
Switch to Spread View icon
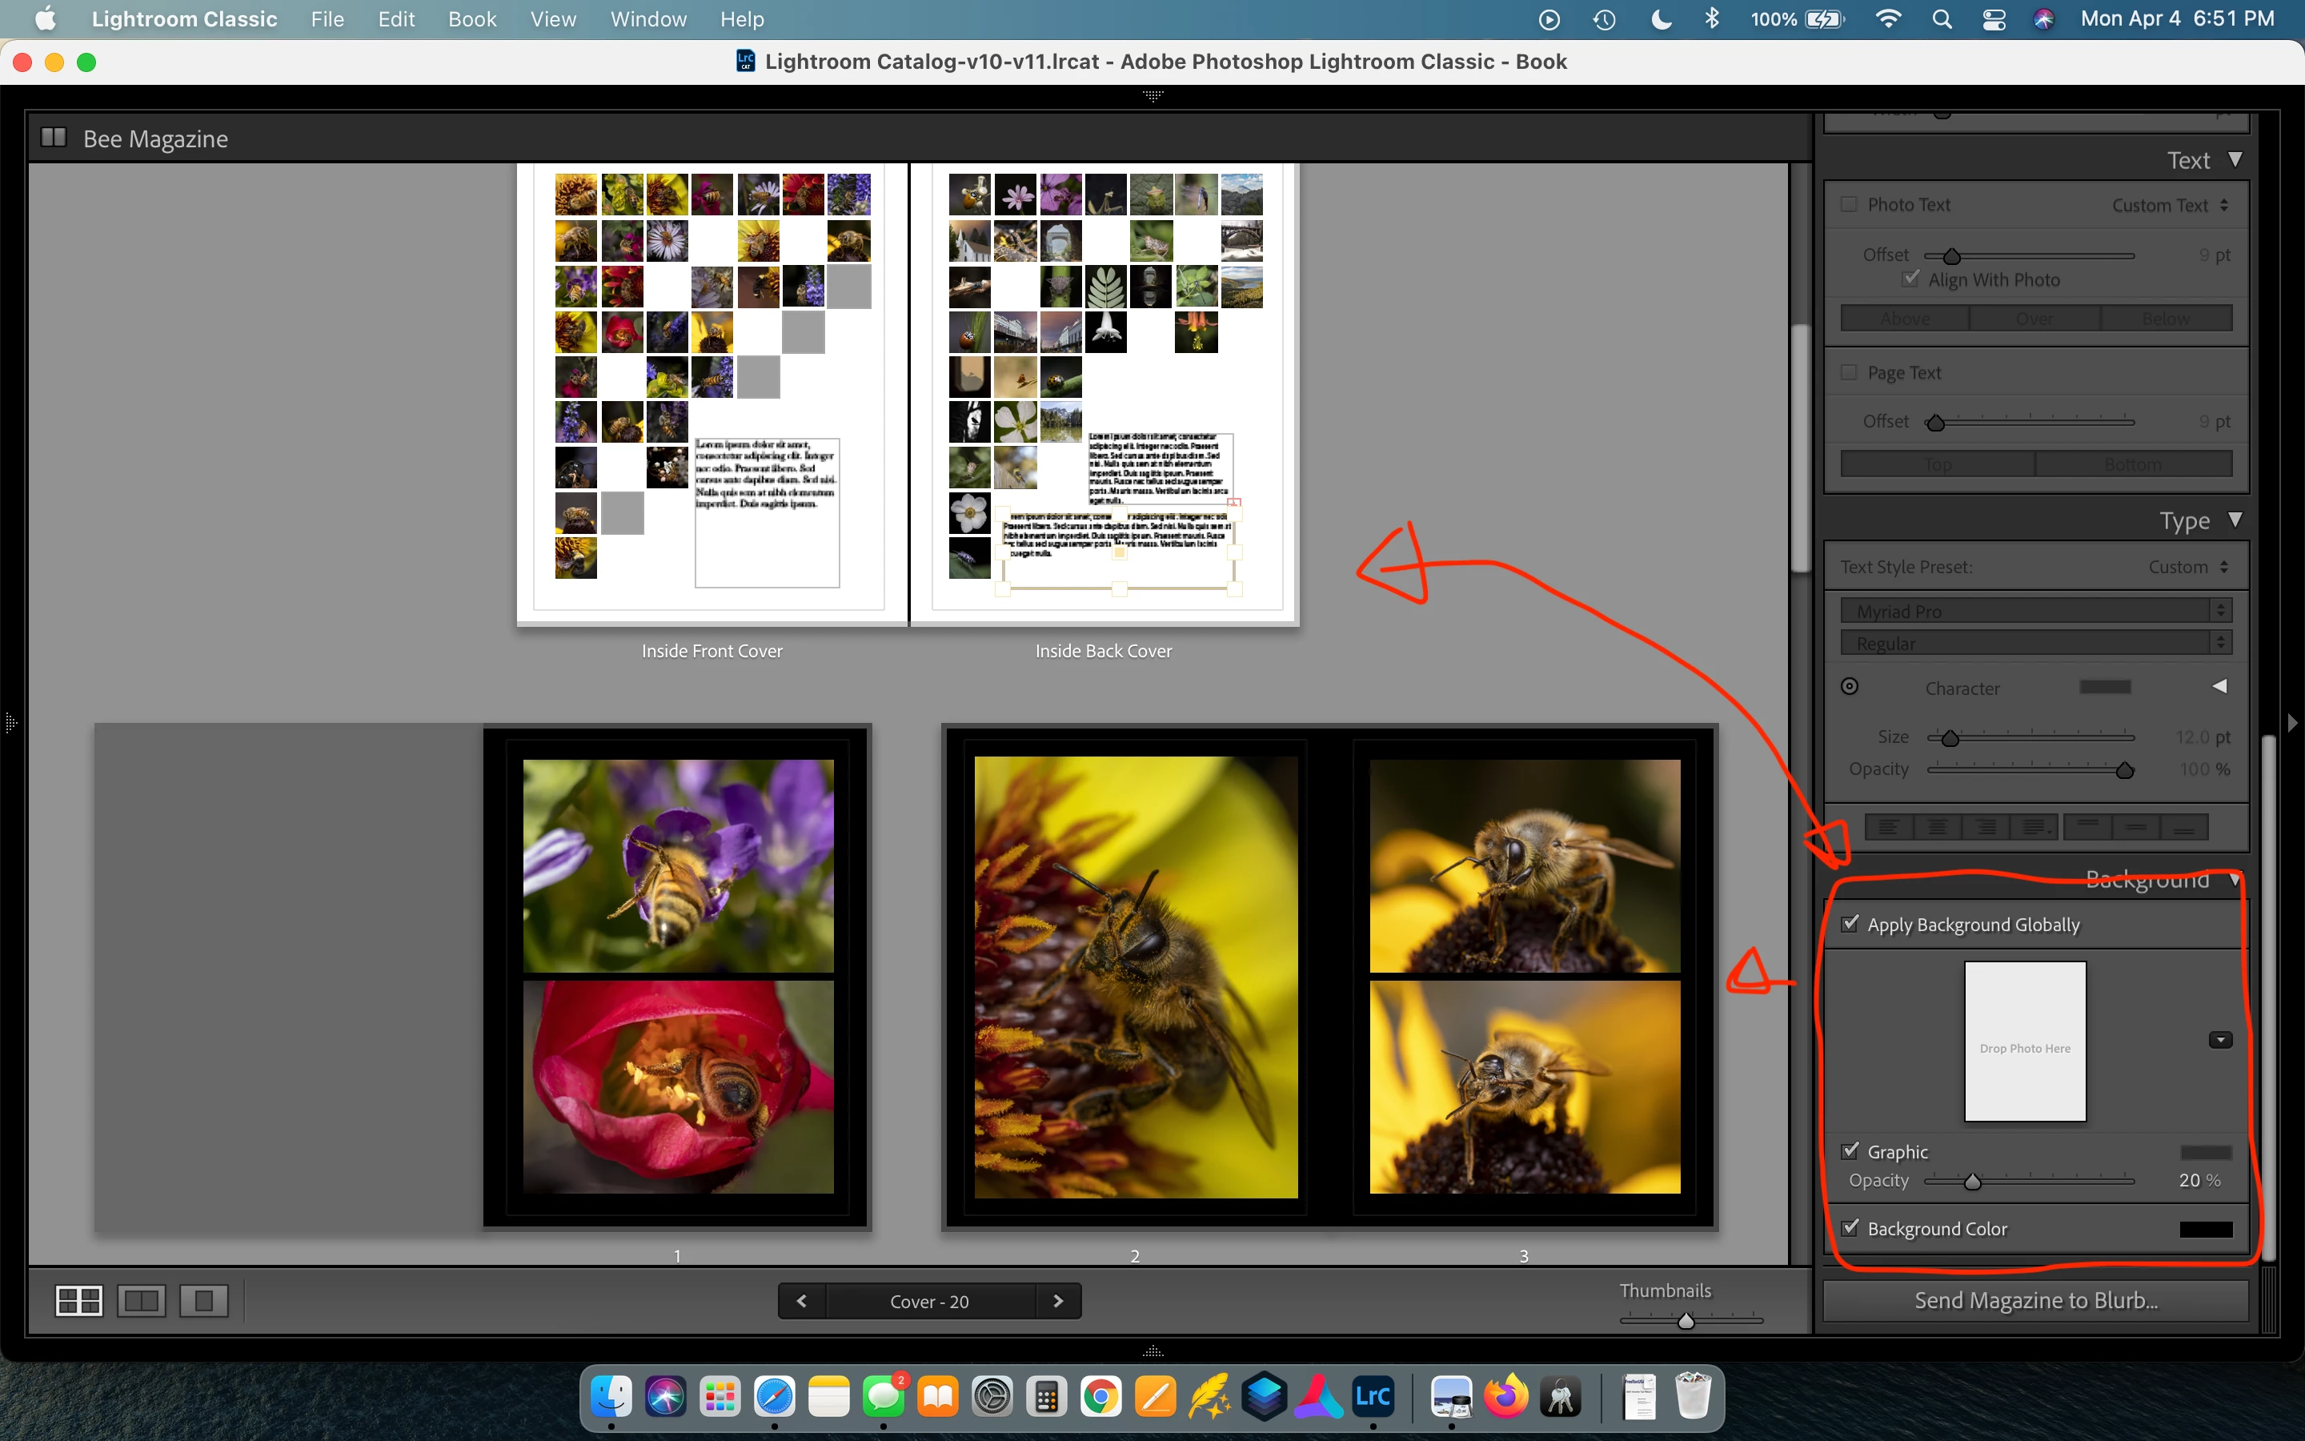[142, 1300]
